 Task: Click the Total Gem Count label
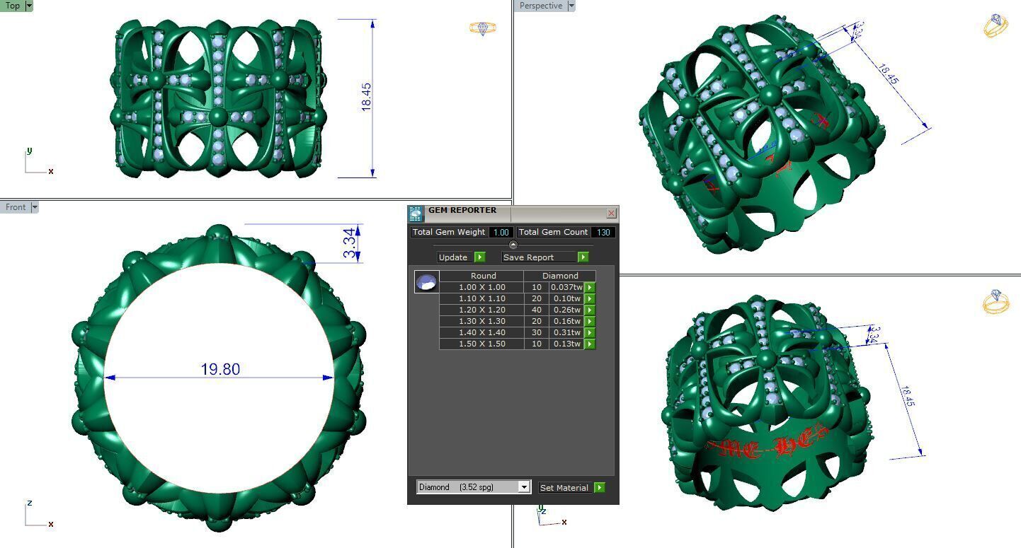coord(552,232)
